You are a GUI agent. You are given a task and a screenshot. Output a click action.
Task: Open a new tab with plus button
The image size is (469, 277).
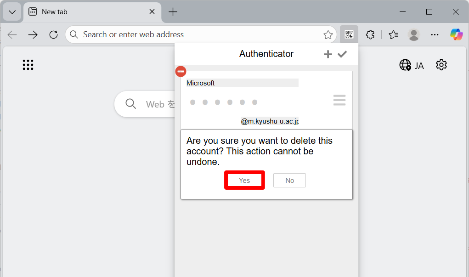coord(173,12)
